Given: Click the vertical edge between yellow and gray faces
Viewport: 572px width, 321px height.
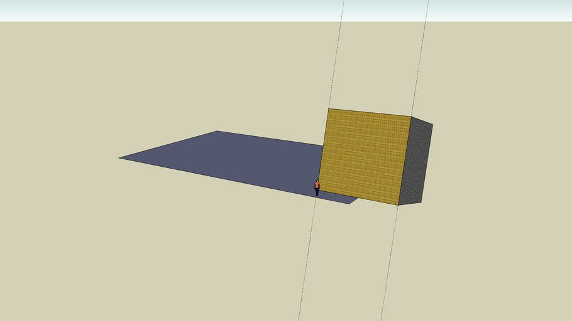Looking at the screenshot, I should click(405, 161).
